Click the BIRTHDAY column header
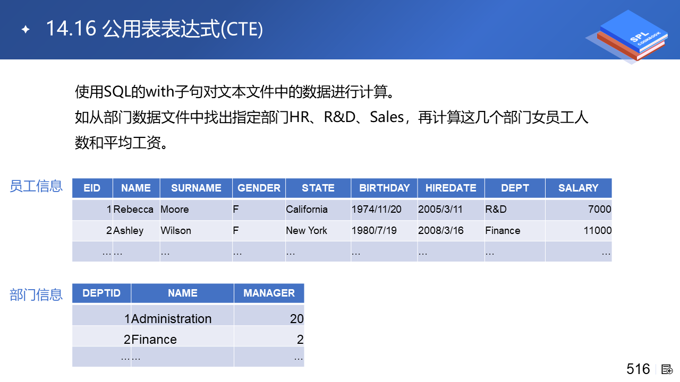This screenshot has width=680, height=382. (384, 188)
